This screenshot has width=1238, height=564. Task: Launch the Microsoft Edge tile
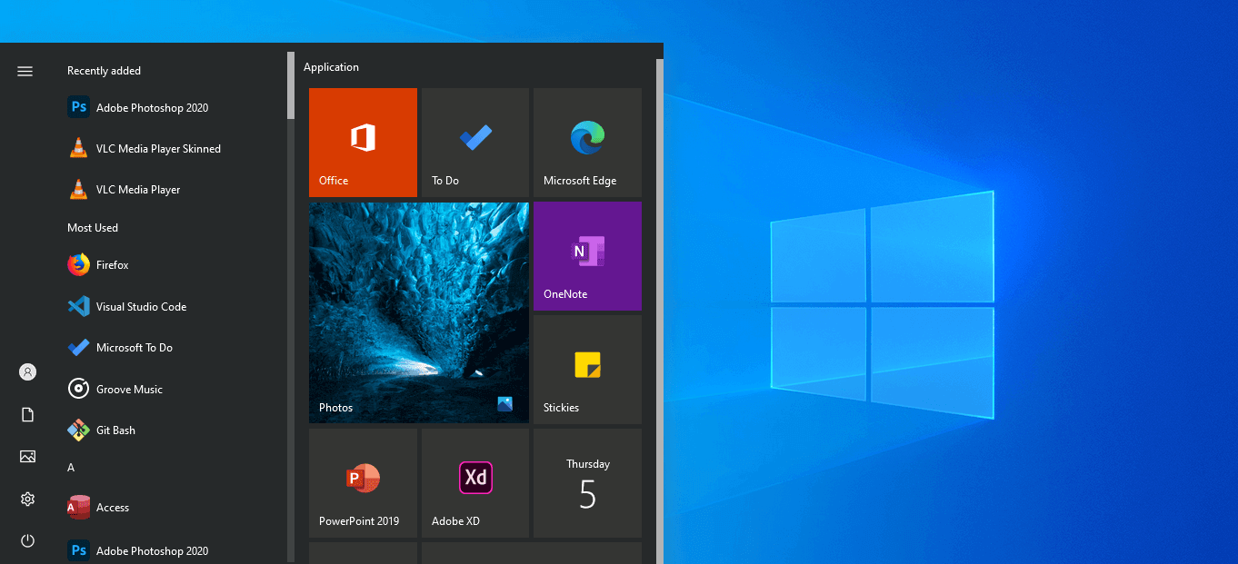click(587, 143)
